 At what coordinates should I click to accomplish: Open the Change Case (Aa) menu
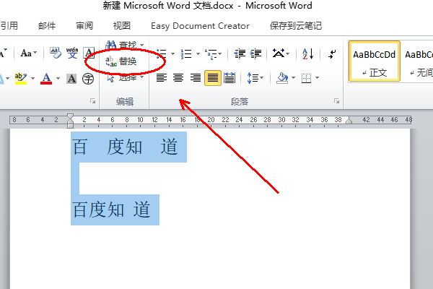(x=28, y=53)
